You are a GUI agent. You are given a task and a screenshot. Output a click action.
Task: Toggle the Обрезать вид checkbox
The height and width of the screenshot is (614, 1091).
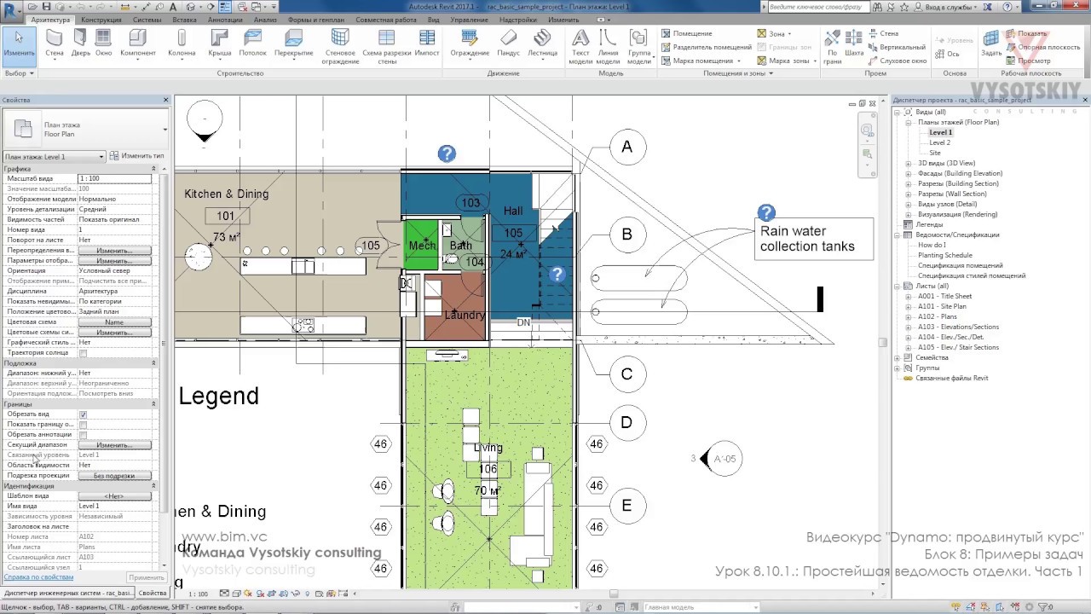pos(83,414)
